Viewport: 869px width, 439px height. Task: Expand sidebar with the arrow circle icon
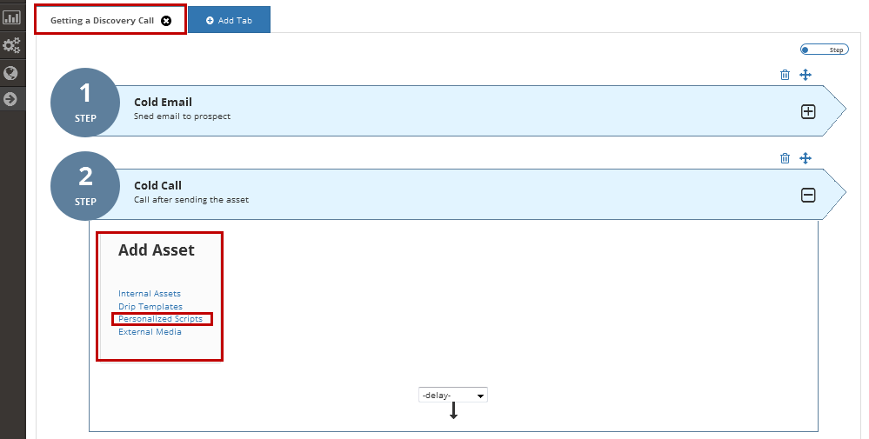pos(10,99)
